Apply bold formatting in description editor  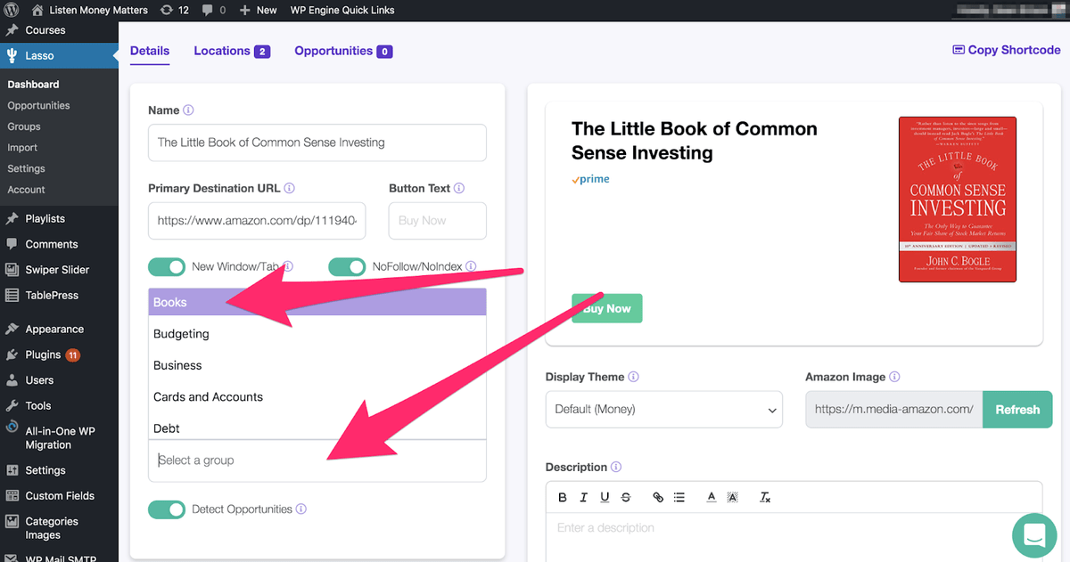tap(563, 498)
